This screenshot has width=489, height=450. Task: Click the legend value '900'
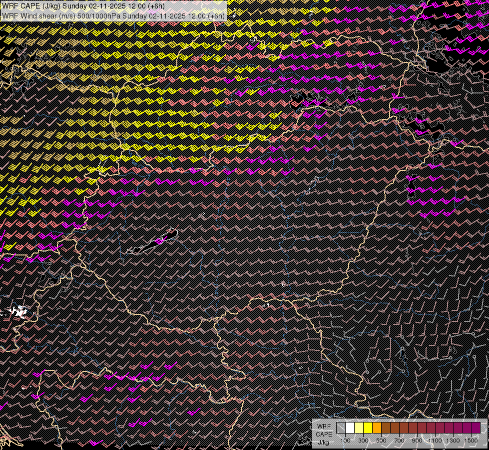pos(417,440)
